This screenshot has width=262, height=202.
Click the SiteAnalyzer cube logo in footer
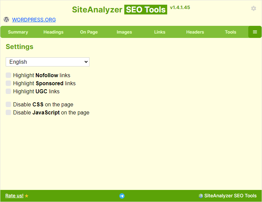[201, 196]
